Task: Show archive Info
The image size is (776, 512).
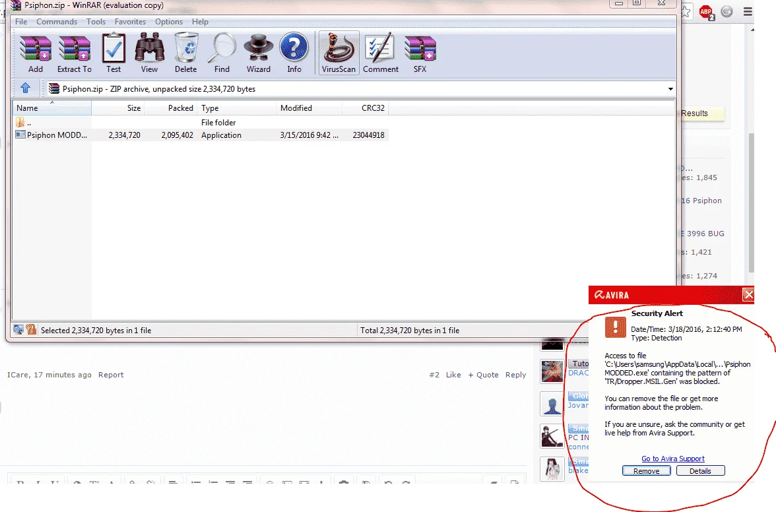Action: click(x=294, y=53)
